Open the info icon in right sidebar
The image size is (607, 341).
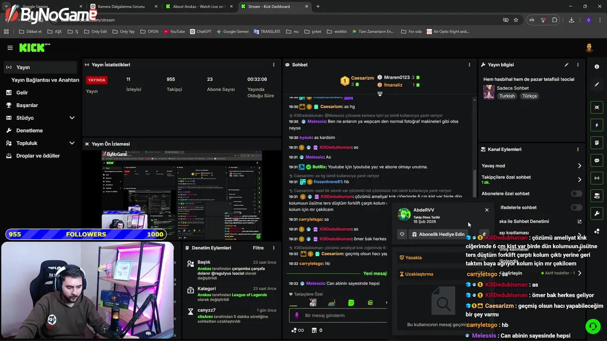pos(597,67)
